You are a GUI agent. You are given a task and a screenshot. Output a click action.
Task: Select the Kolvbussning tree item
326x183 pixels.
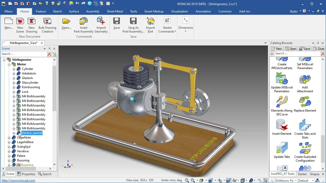31,87
